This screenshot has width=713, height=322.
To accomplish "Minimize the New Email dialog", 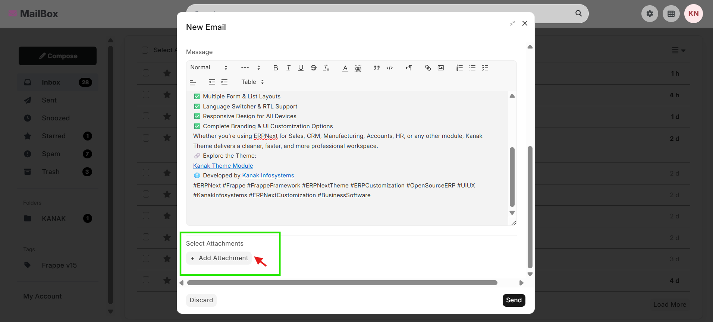I will tap(513, 23).
